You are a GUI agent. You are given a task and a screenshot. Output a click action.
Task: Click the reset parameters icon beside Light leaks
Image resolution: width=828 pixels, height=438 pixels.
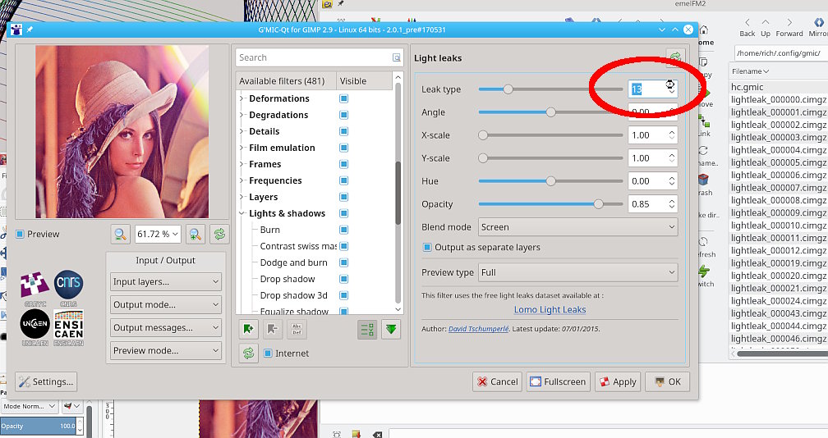point(675,57)
